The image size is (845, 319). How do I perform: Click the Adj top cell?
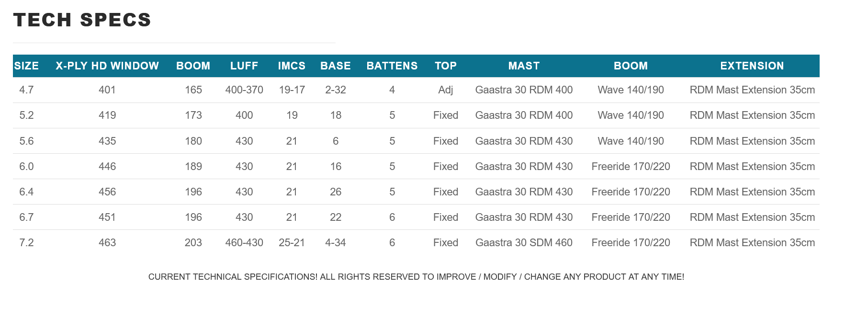tap(446, 90)
